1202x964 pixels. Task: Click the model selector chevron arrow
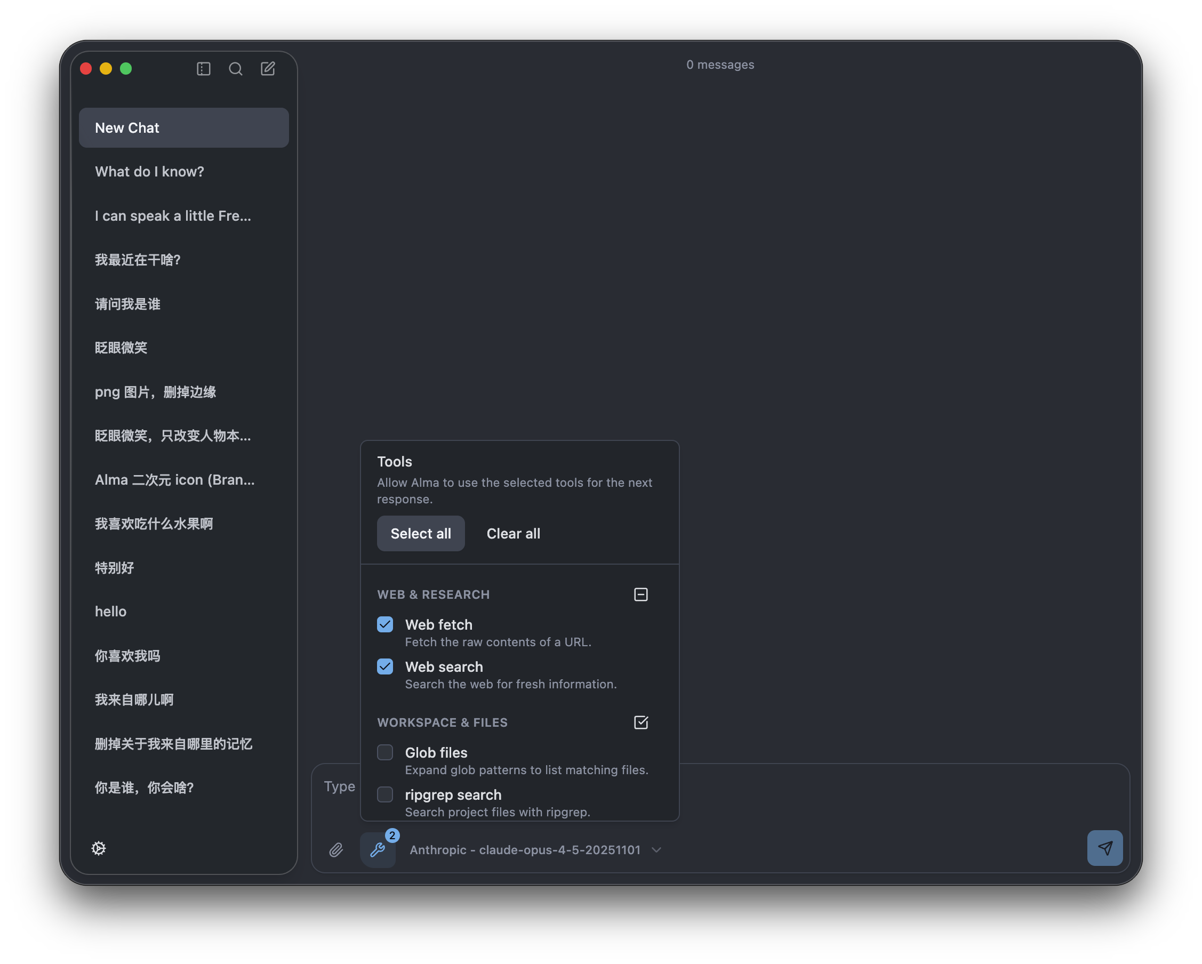tap(656, 850)
